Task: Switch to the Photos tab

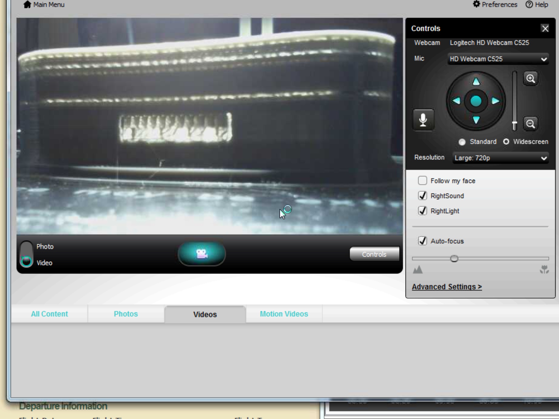Action: [x=126, y=314]
